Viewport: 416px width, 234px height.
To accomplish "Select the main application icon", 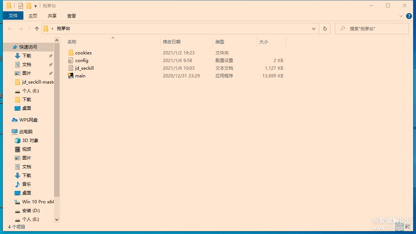I will [x=71, y=76].
